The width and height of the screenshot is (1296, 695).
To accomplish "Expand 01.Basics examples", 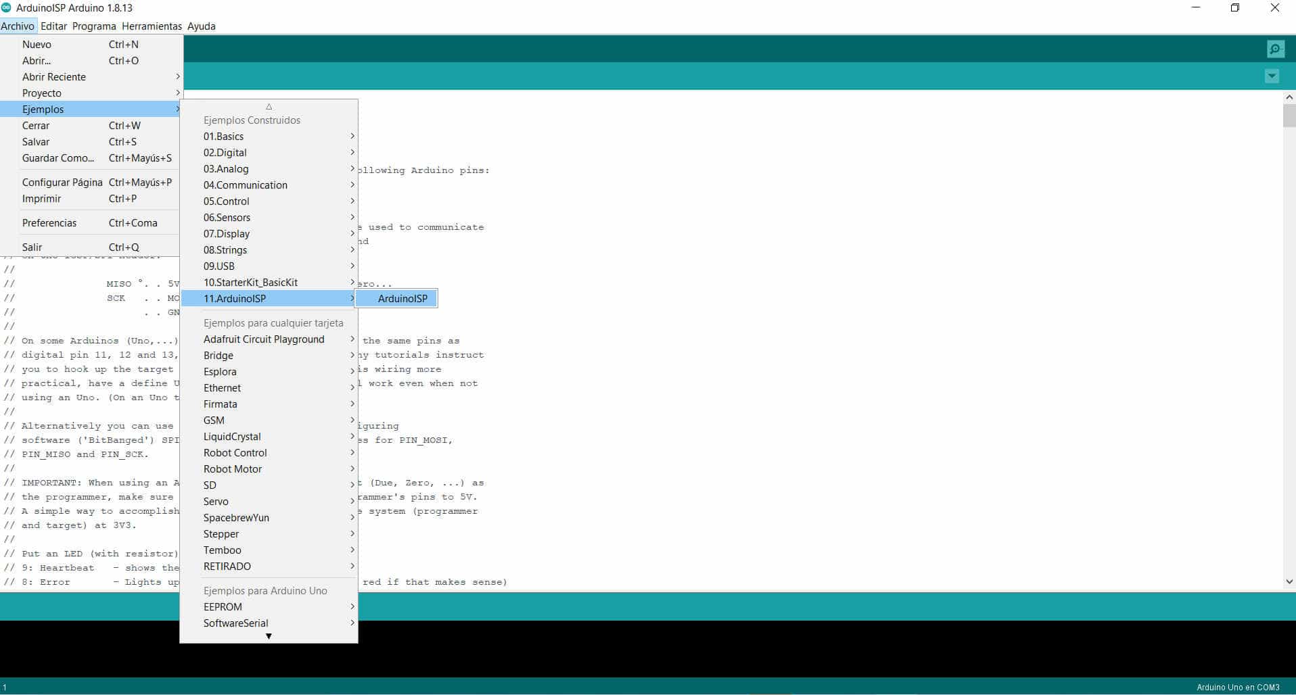I will 269,137.
